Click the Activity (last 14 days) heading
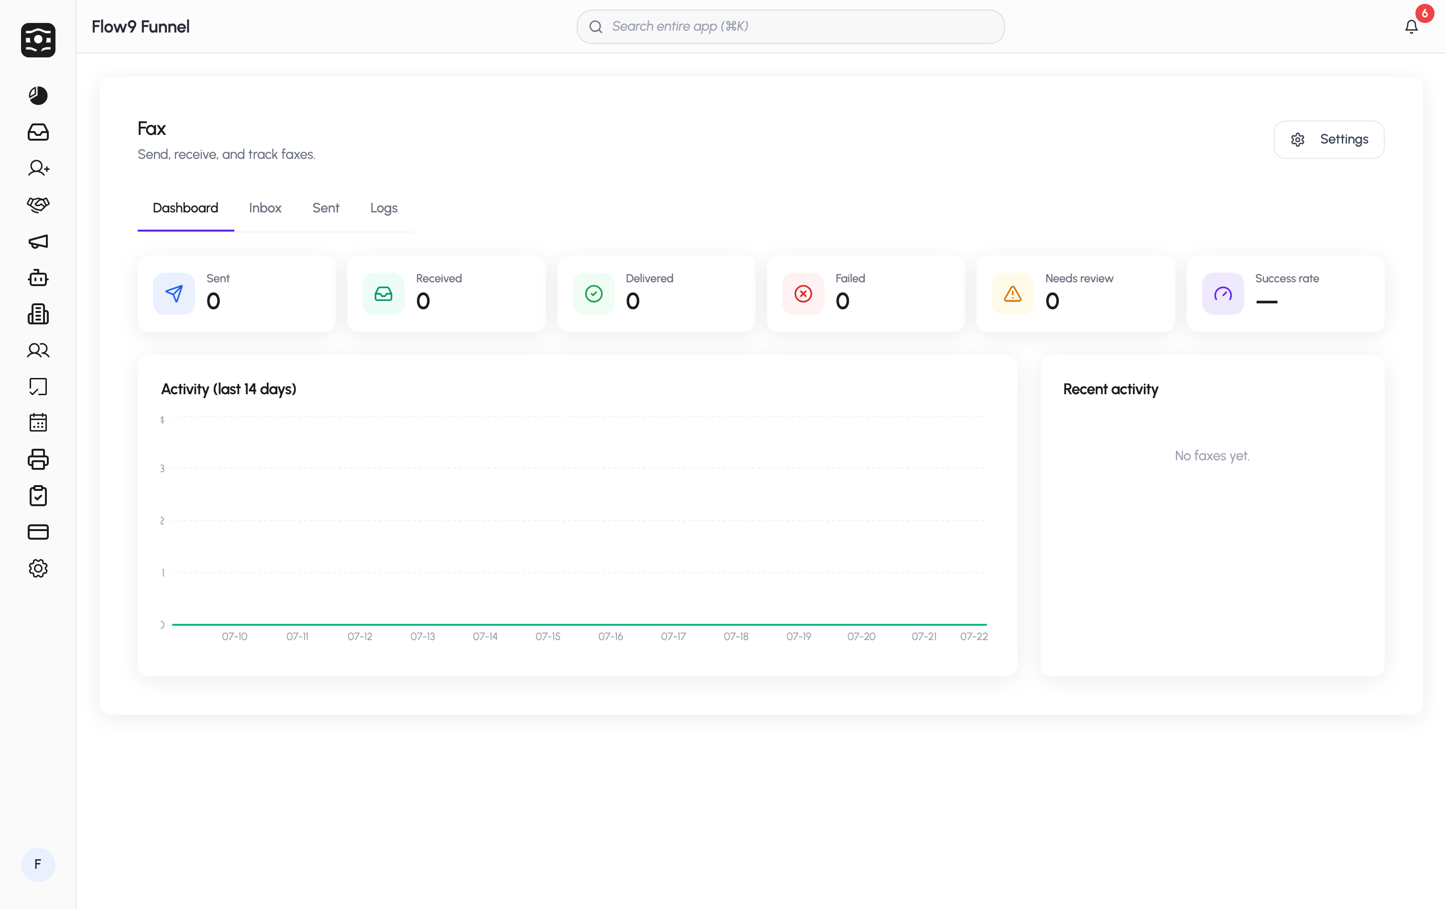Image resolution: width=1446 pixels, height=909 pixels. click(x=228, y=389)
